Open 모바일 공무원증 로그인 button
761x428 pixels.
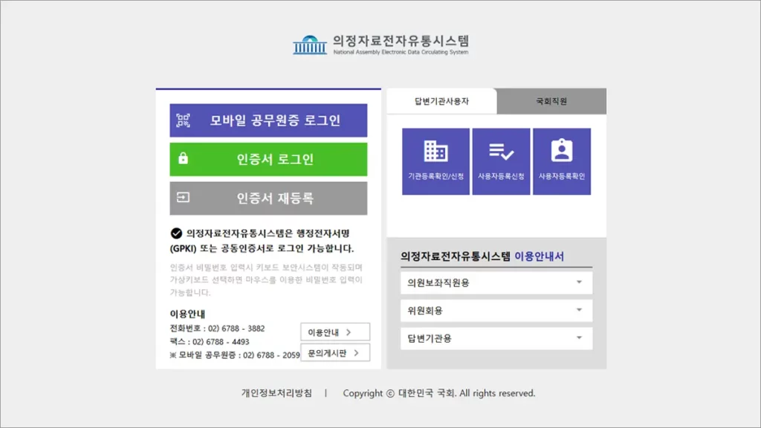coord(268,120)
